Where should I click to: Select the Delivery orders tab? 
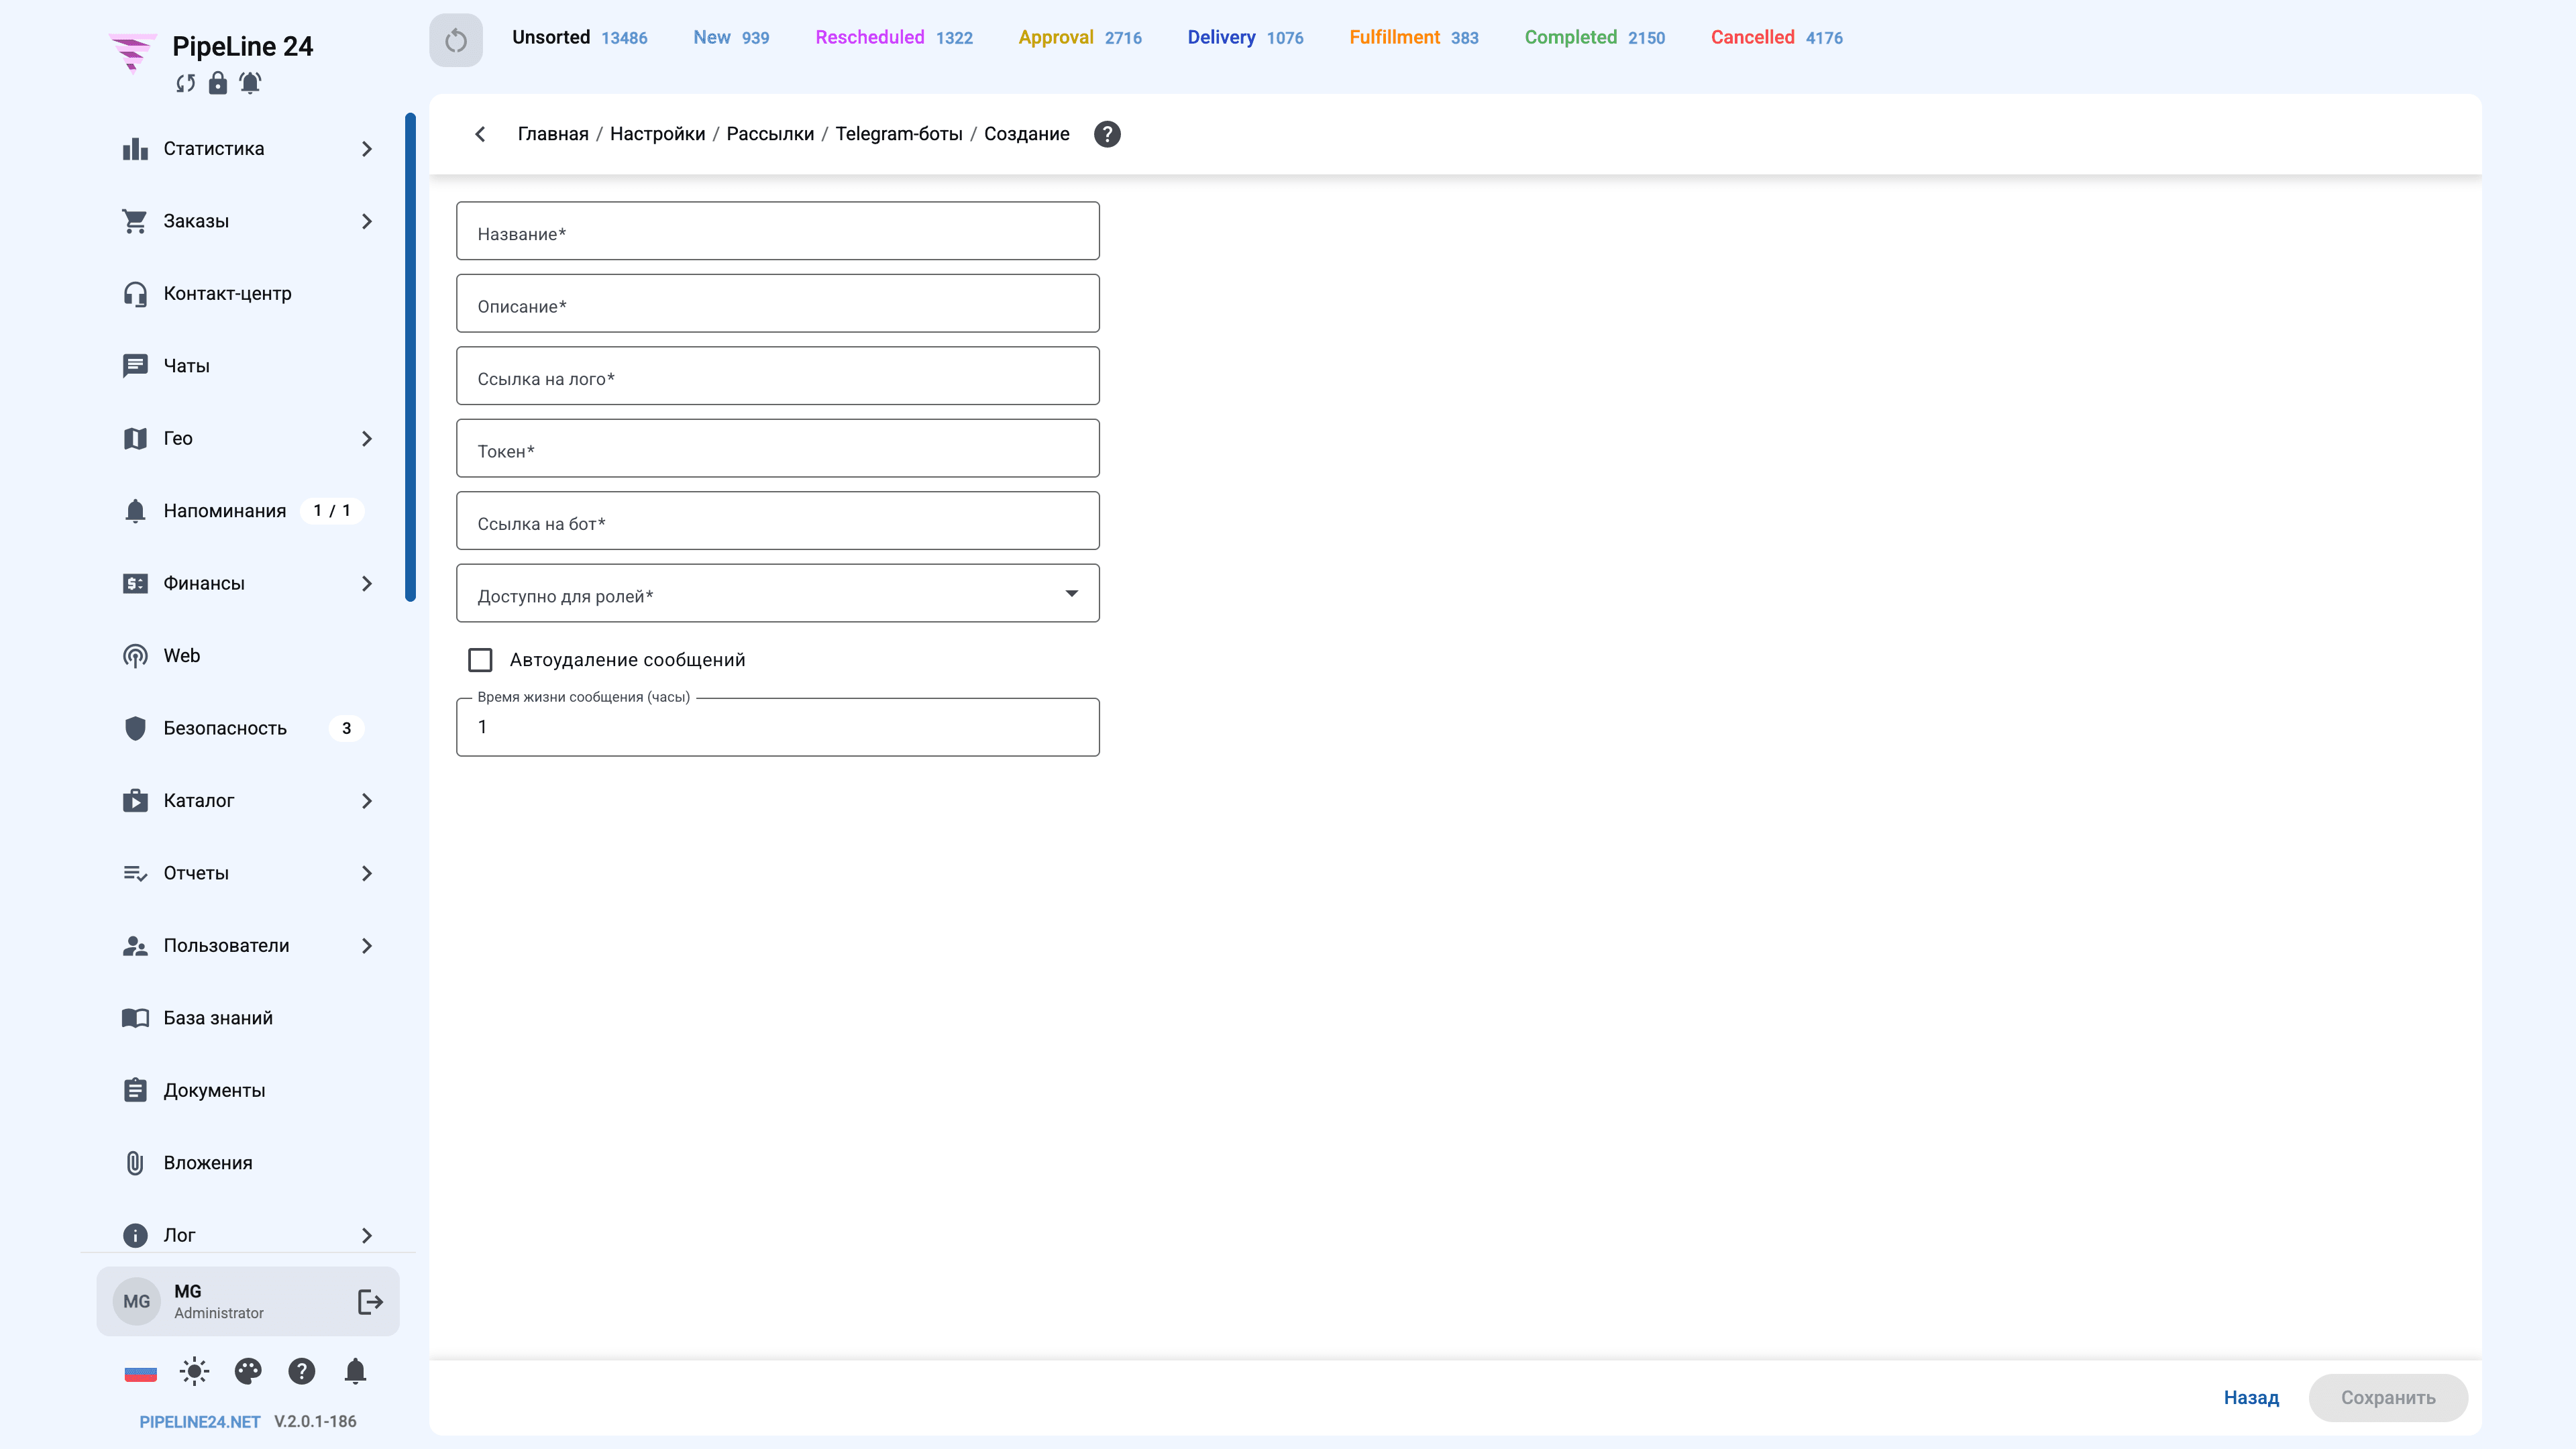(1245, 37)
